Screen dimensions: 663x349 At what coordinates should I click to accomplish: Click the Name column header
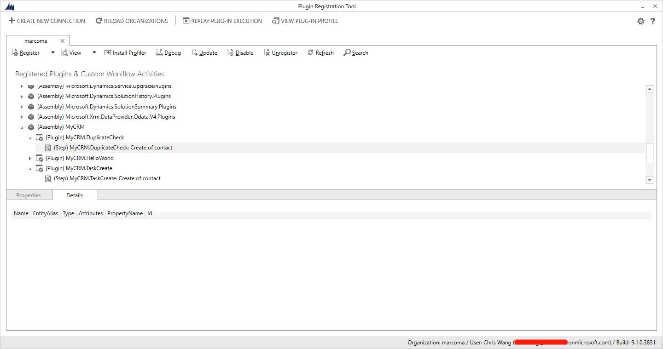(21, 213)
